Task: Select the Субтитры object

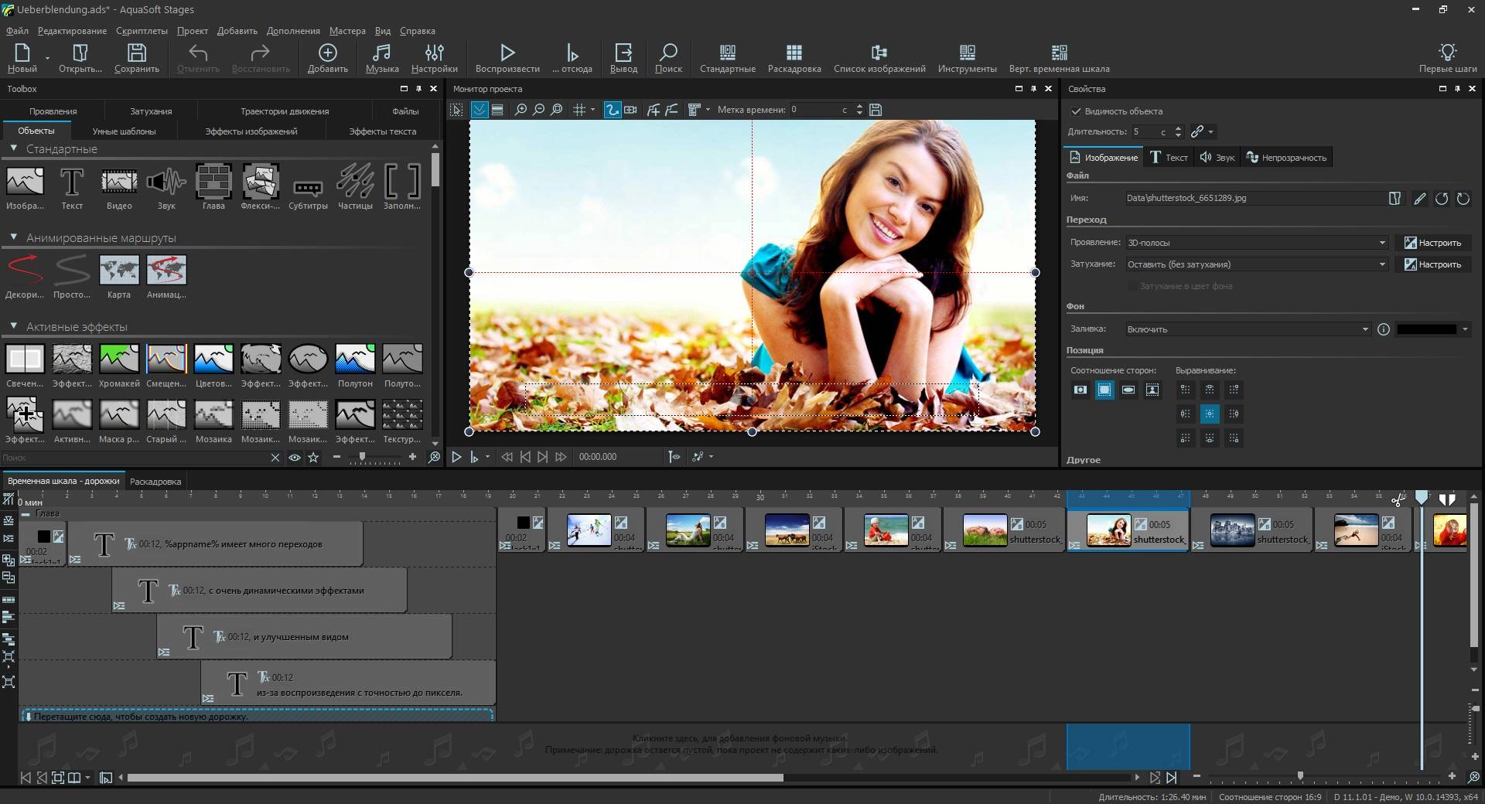Action: coord(308,187)
